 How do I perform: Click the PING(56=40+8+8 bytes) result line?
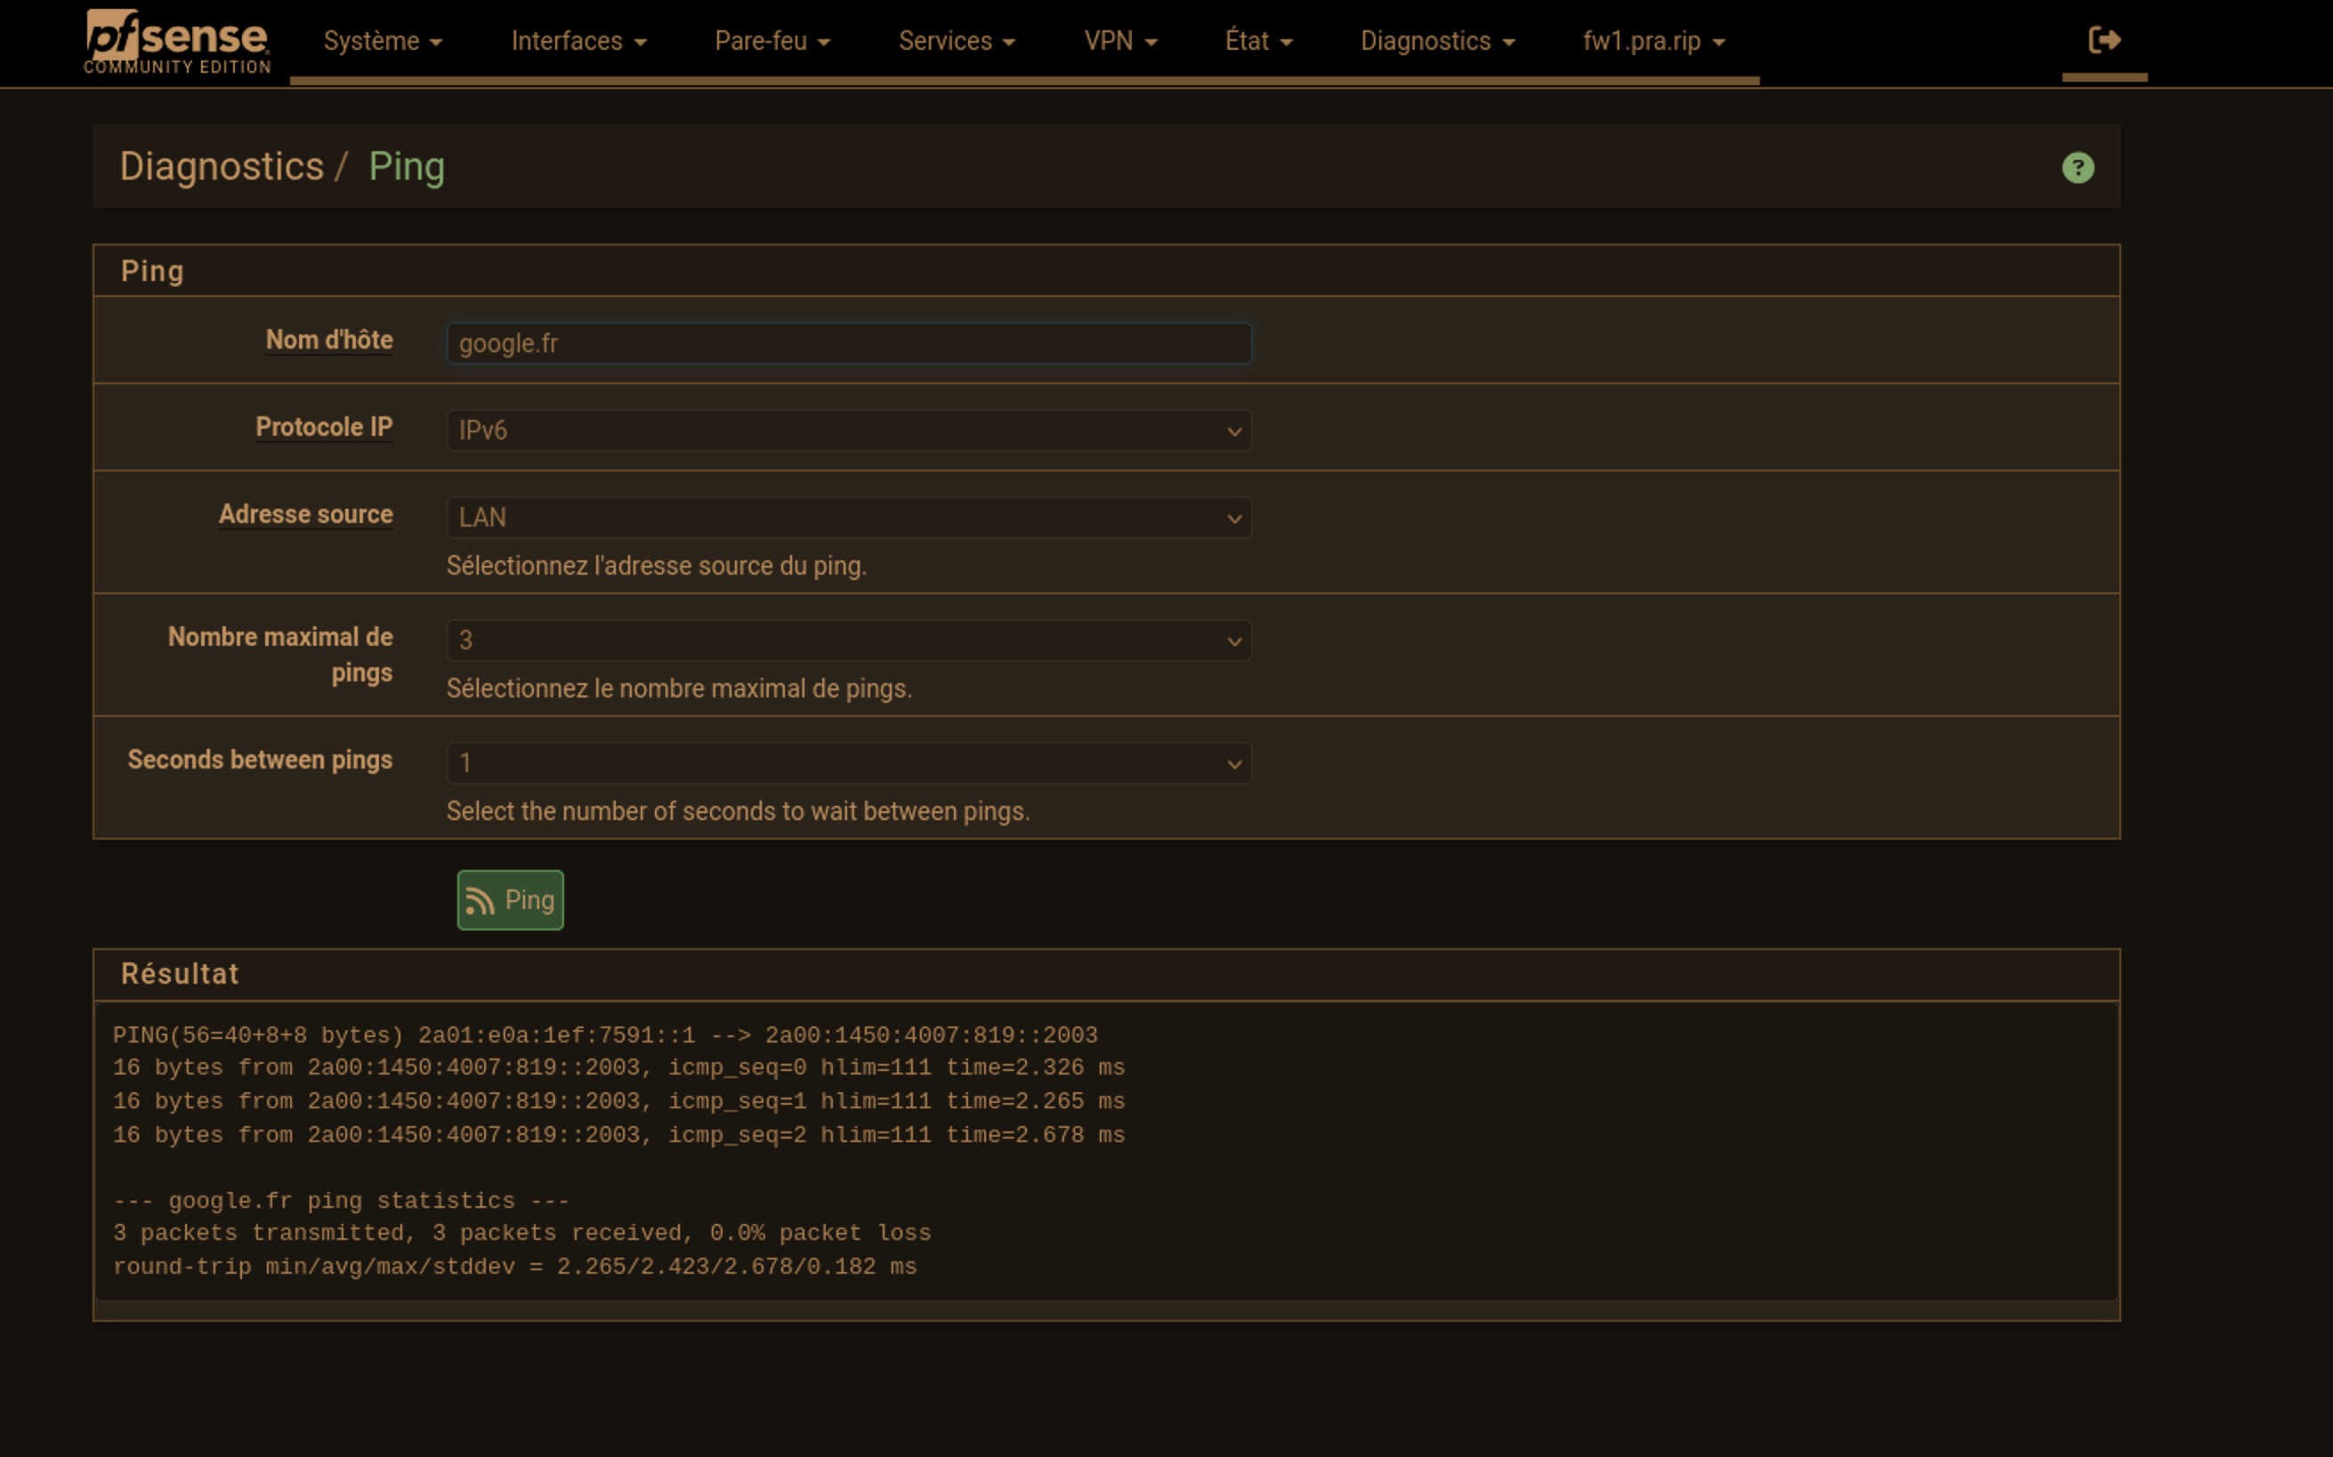click(605, 1035)
